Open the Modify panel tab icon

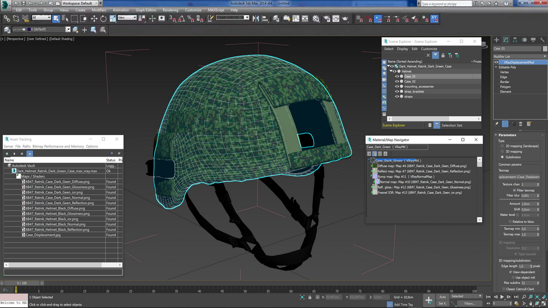click(x=506, y=40)
